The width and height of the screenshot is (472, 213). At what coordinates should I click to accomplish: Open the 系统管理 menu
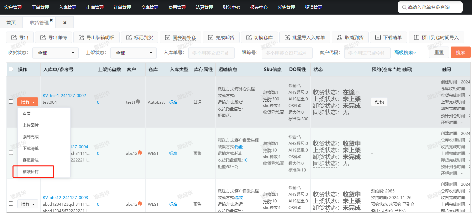click(286, 7)
